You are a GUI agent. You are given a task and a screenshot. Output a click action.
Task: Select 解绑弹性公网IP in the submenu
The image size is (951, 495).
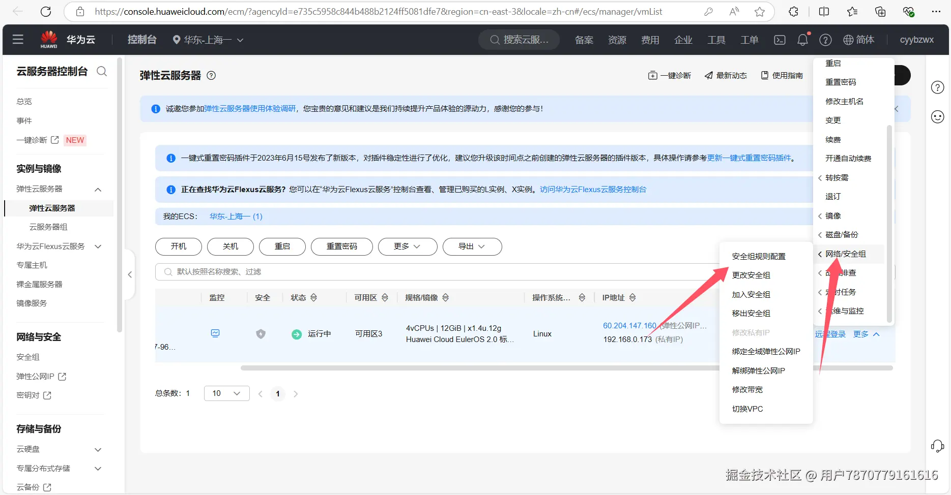[x=758, y=371]
